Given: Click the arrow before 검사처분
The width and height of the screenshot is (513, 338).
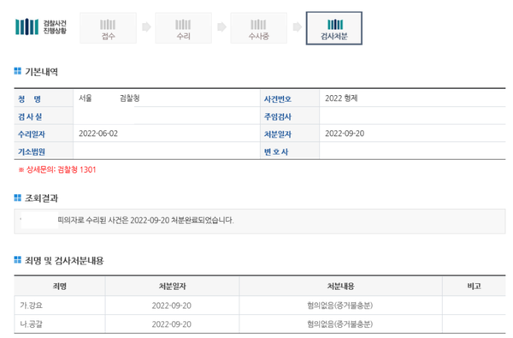Looking at the screenshot, I should [297, 27].
